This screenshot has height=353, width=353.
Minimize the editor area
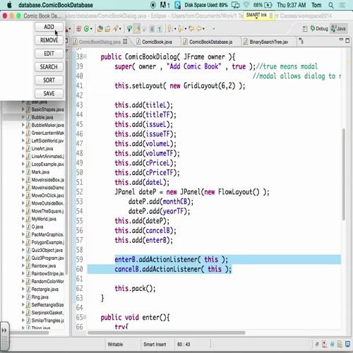point(341,40)
